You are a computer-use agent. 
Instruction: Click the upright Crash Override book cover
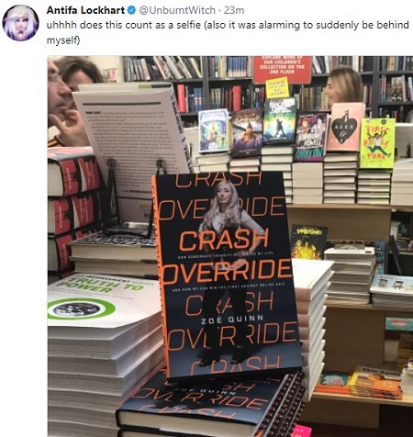227,275
